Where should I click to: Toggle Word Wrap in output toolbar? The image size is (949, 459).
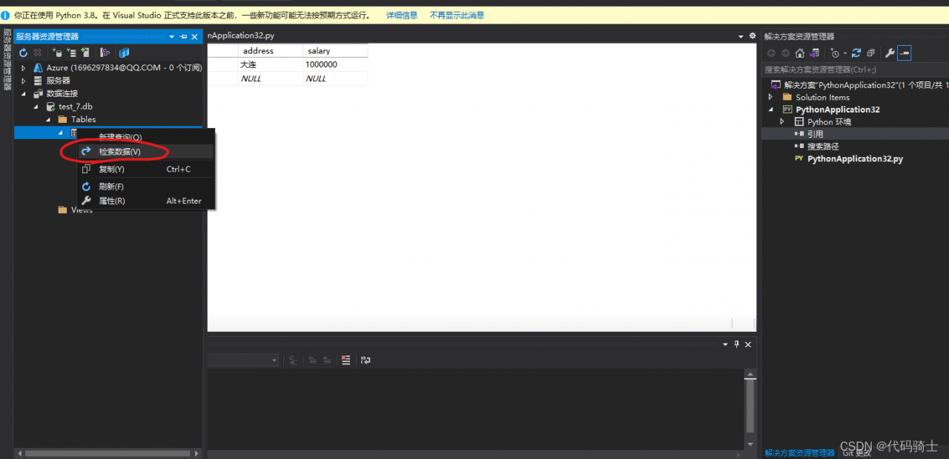pos(366,360)
